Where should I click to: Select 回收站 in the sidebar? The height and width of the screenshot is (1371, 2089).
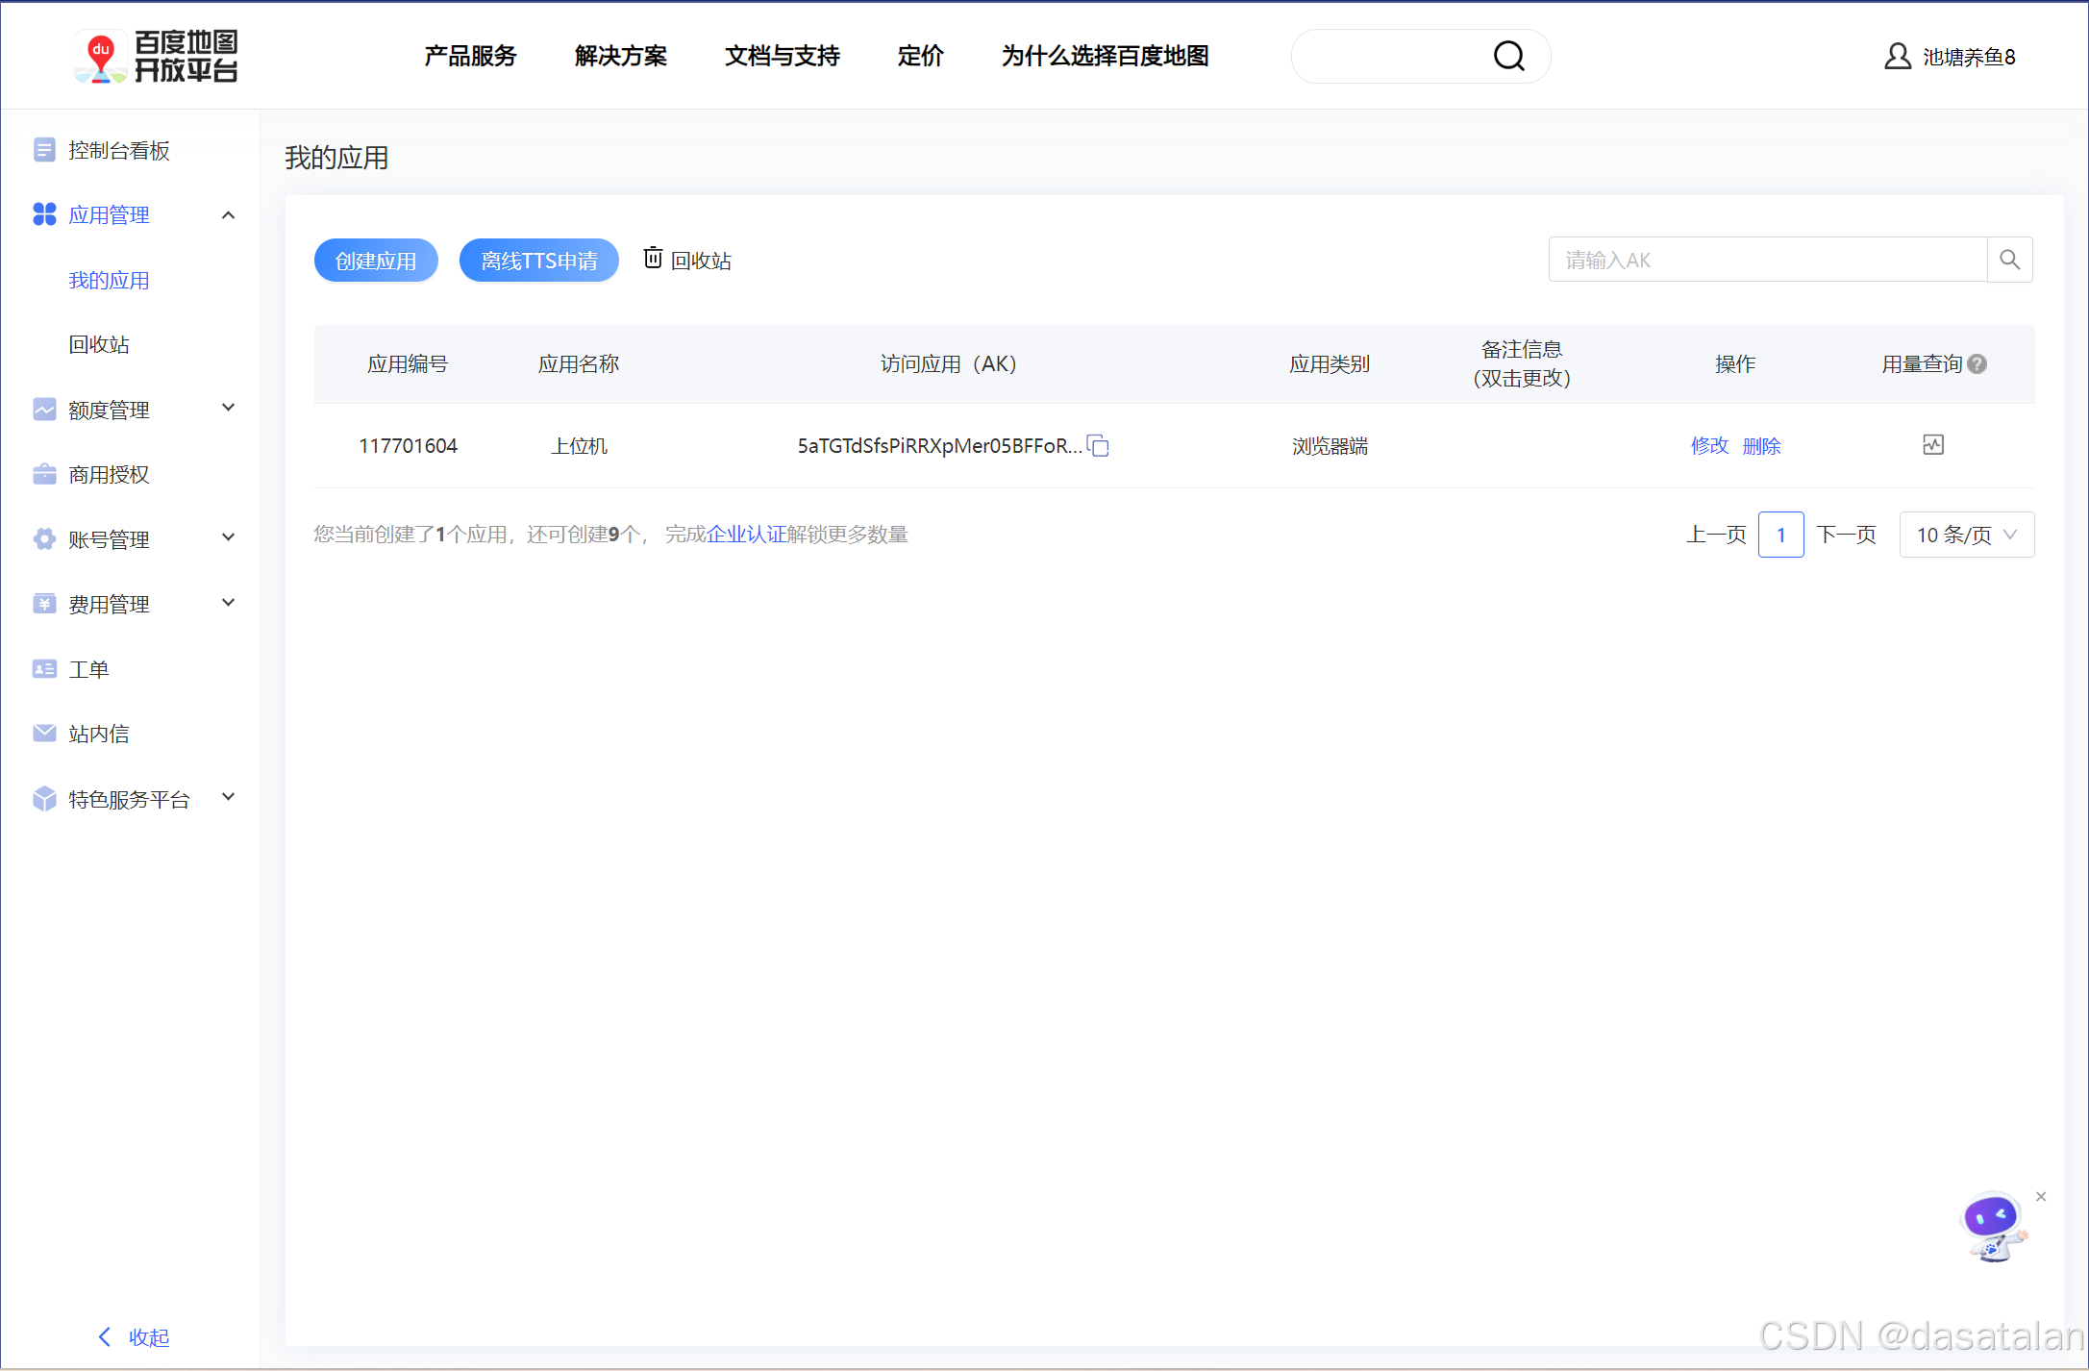99,344
